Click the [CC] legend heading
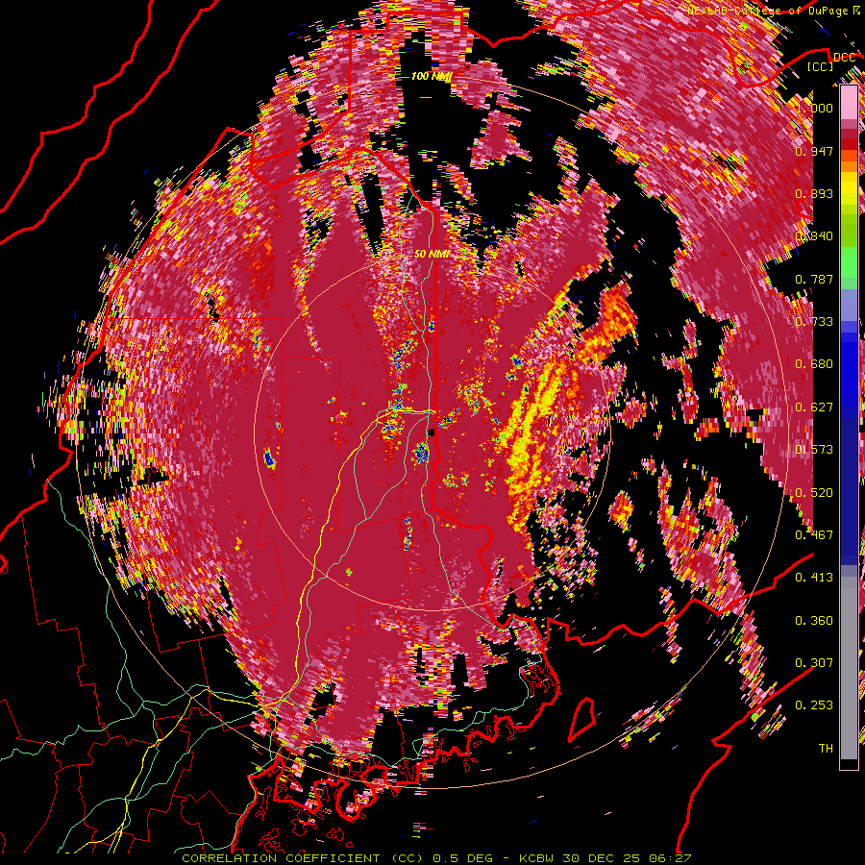Image resolution: width=865 pixels, height=865 pixels. tap(821, 67)
